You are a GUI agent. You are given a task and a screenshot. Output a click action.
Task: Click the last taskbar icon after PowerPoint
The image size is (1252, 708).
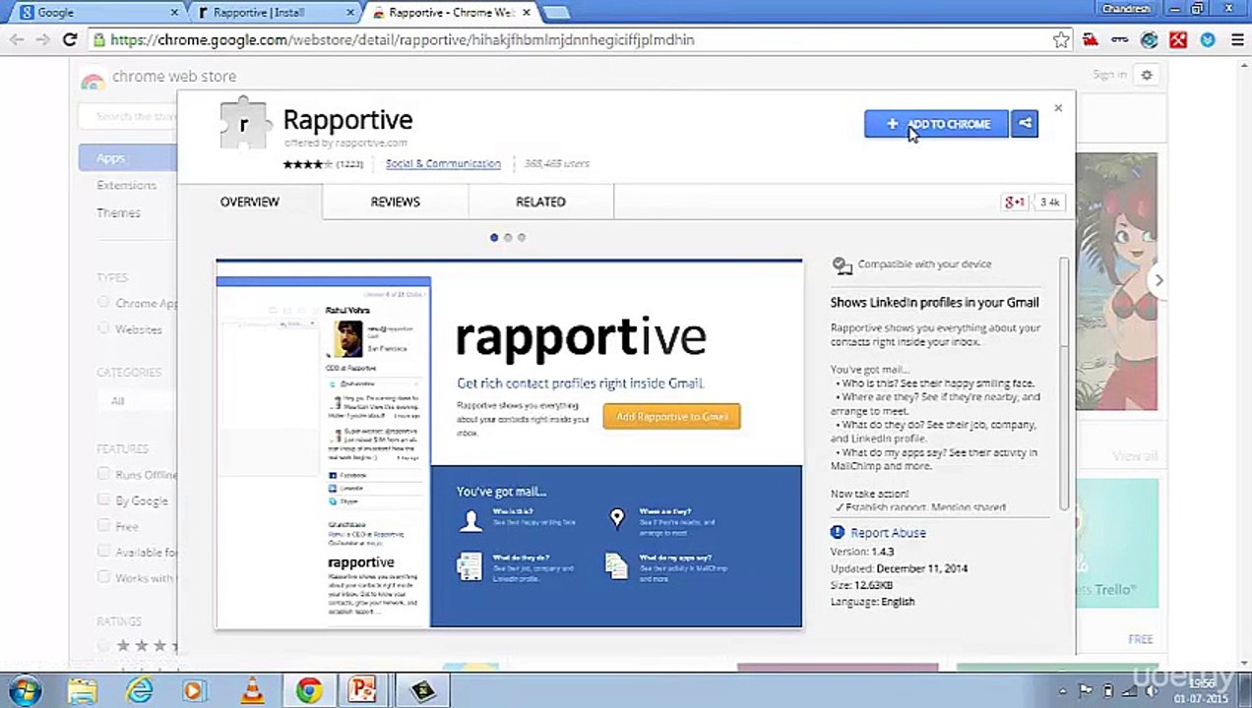click(x=422, y=691)
